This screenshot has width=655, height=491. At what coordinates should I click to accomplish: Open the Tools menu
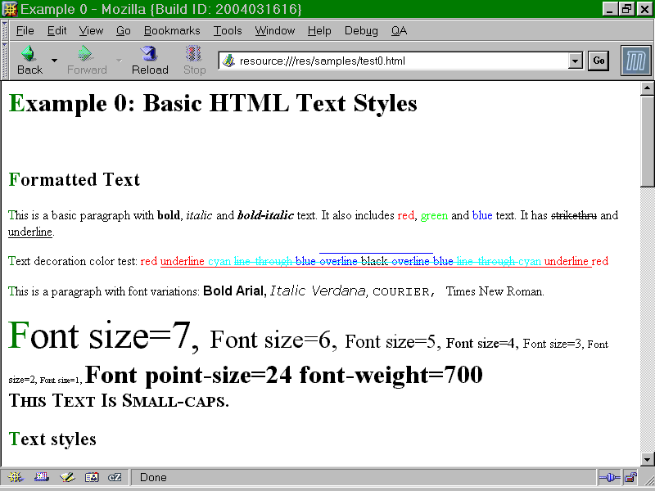click(228, 31)
